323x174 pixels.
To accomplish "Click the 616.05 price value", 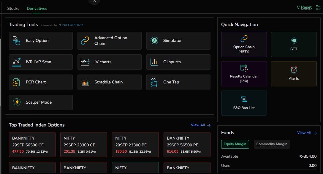I will 172,151.
